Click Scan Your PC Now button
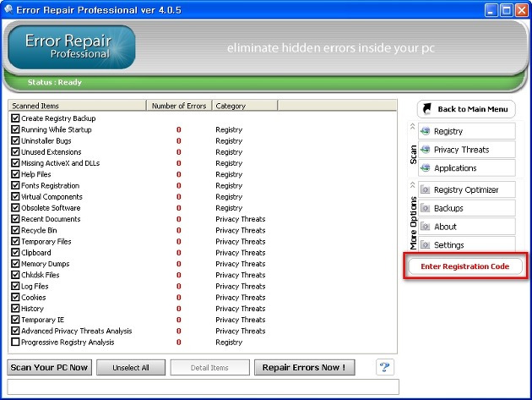532x400 pixels. pos(50,367)
